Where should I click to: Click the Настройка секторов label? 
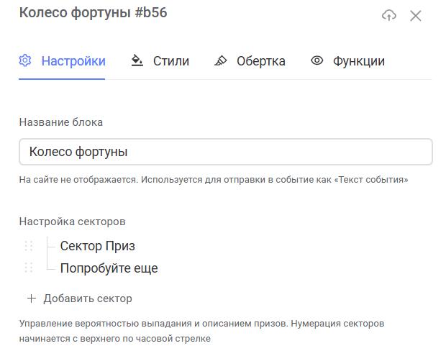point(72,222)
